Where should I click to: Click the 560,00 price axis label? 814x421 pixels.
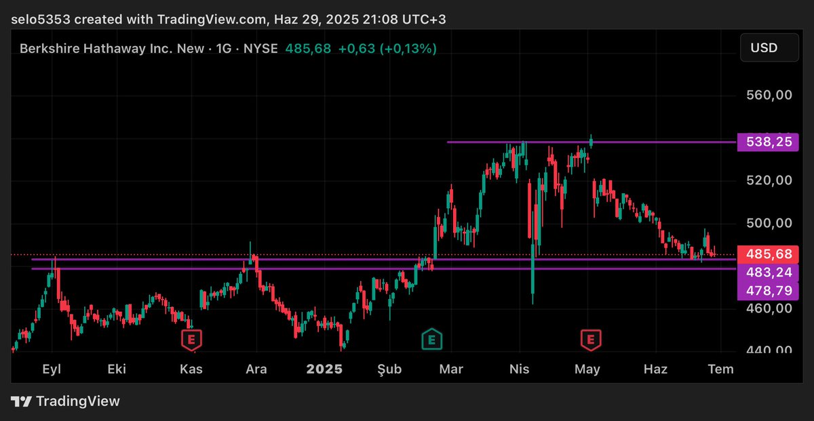[x=769, y=96]
